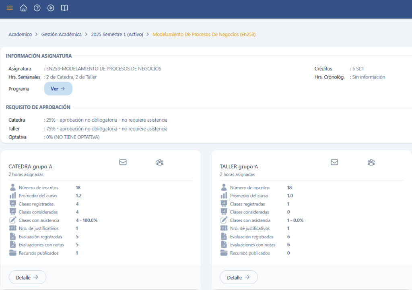
Task: Open Detalle for CATEDRA grupo A
Action: pos(27,277)
